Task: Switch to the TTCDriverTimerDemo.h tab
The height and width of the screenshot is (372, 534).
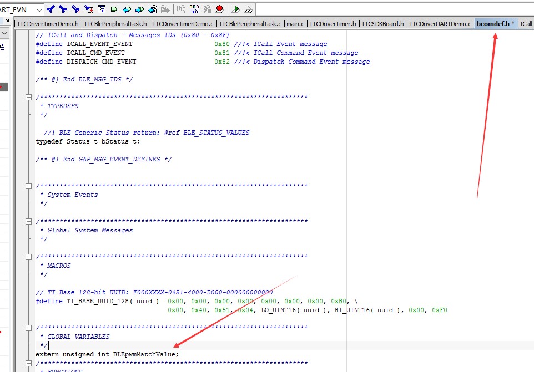Action: coord(48,24)
